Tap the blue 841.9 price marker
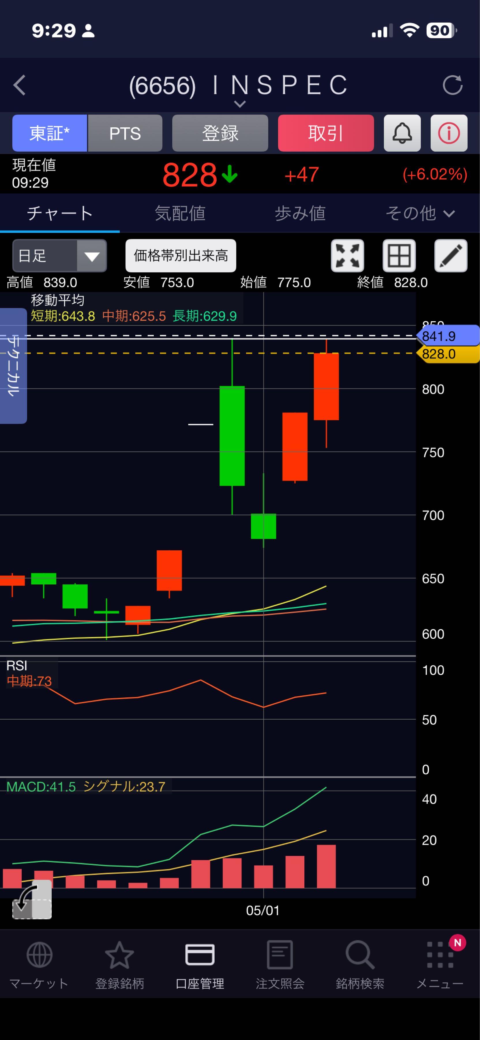 (448, 336)
